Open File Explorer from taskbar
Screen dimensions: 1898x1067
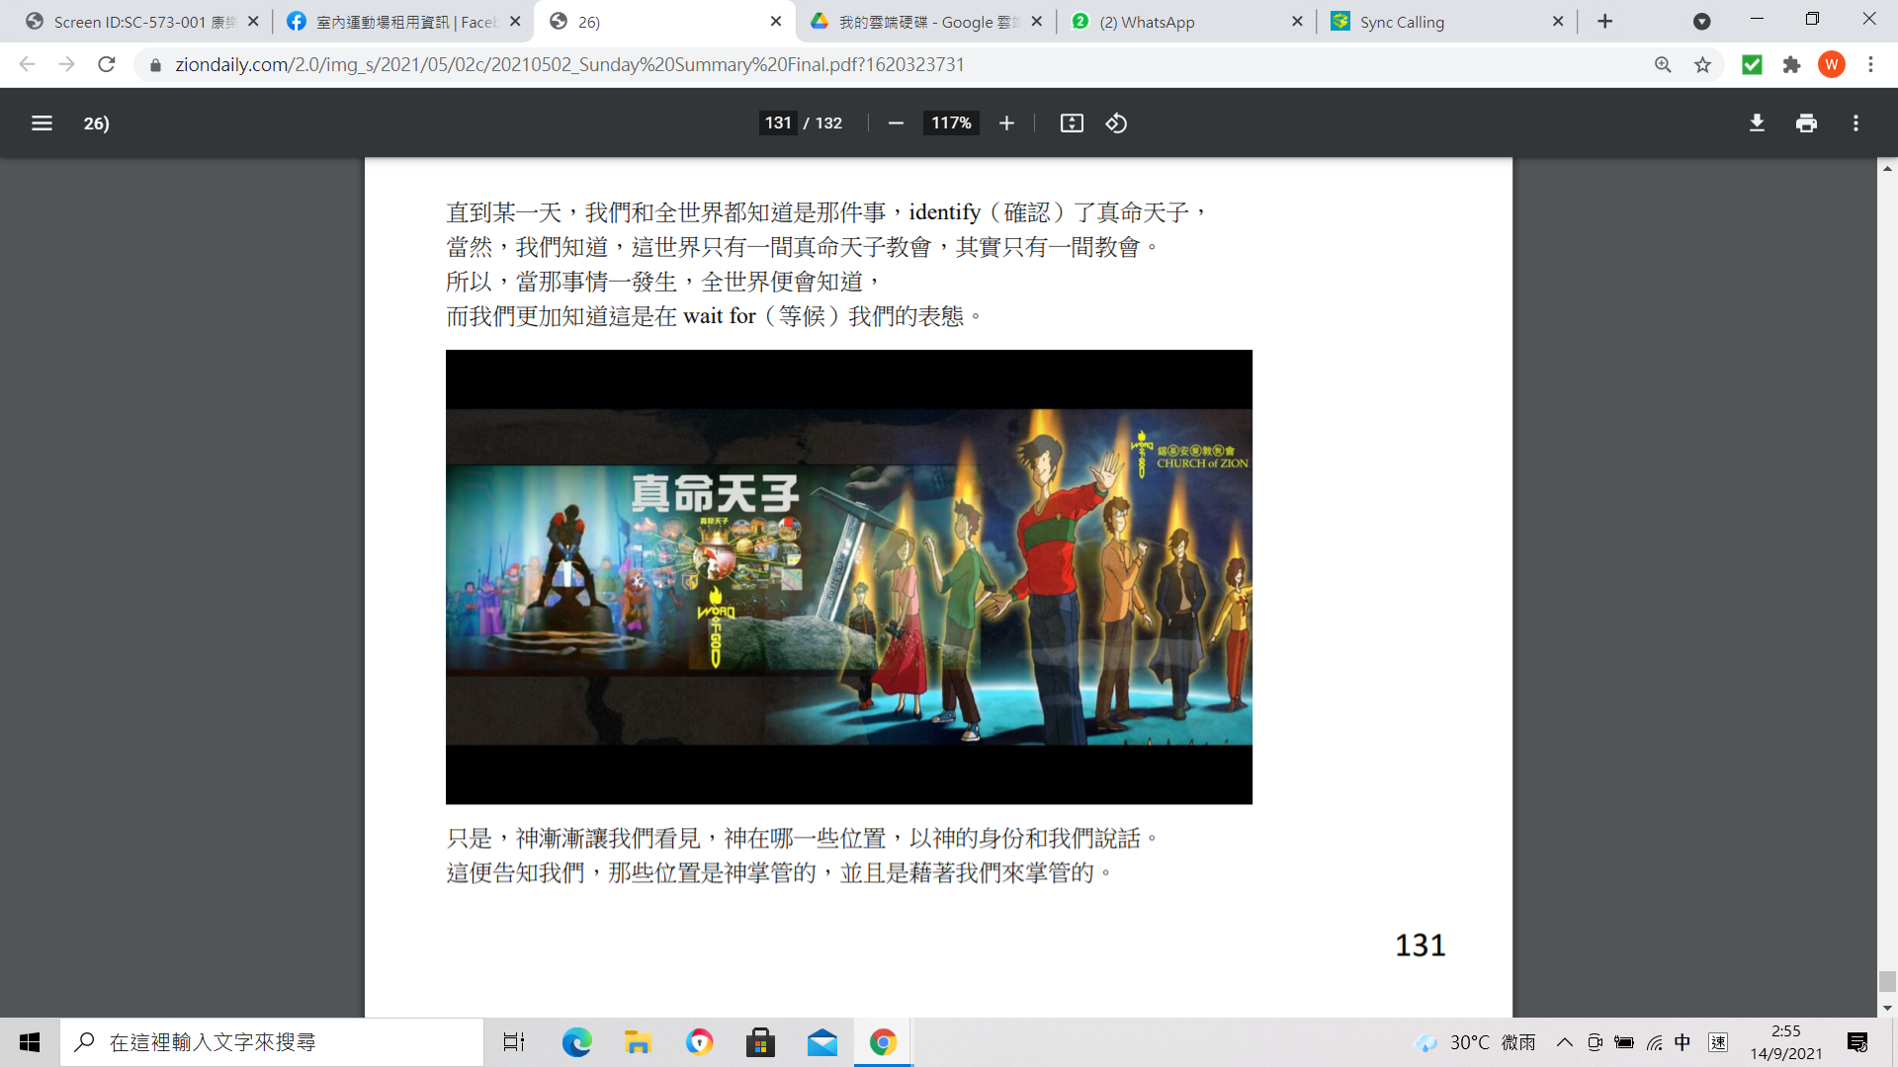[638, 1042]
